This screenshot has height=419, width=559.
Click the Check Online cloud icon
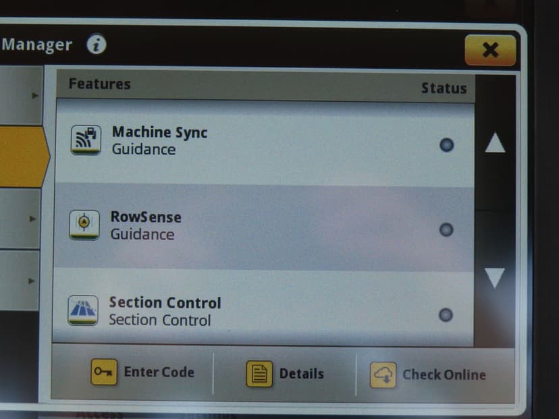[x=383, y=375]
